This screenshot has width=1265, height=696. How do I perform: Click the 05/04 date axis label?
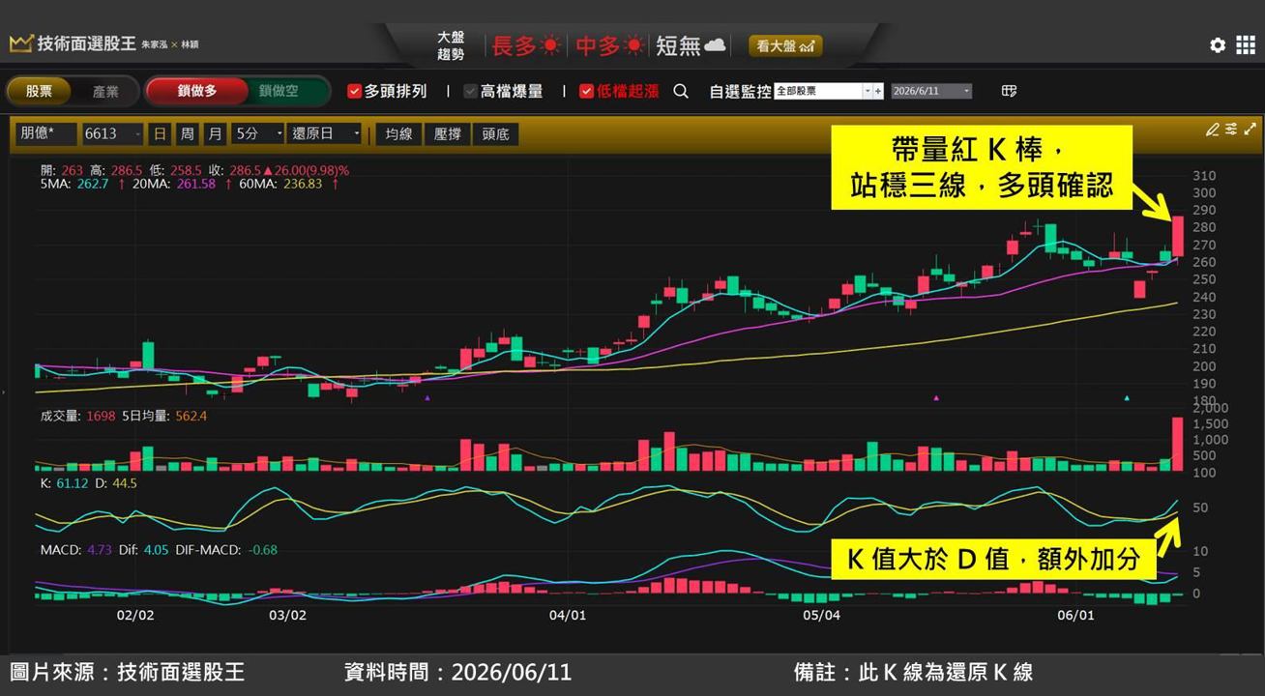tap(821, 615)
